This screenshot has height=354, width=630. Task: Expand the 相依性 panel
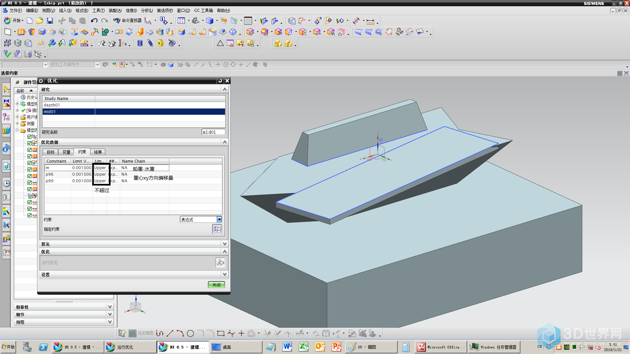point(110,307)
